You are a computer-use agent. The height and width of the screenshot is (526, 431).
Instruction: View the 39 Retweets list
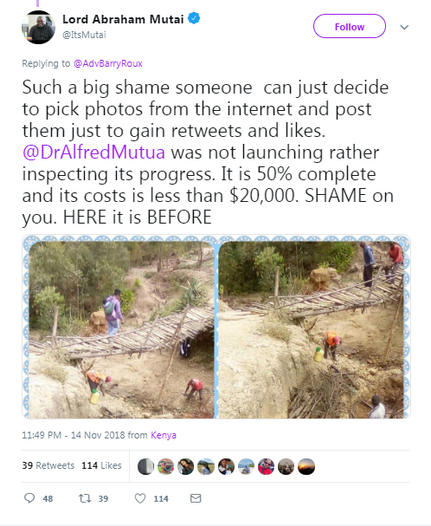pos(48,465)
